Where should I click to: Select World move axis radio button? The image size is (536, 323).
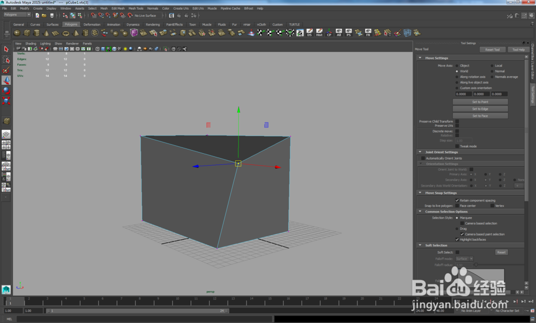point(457,71)
